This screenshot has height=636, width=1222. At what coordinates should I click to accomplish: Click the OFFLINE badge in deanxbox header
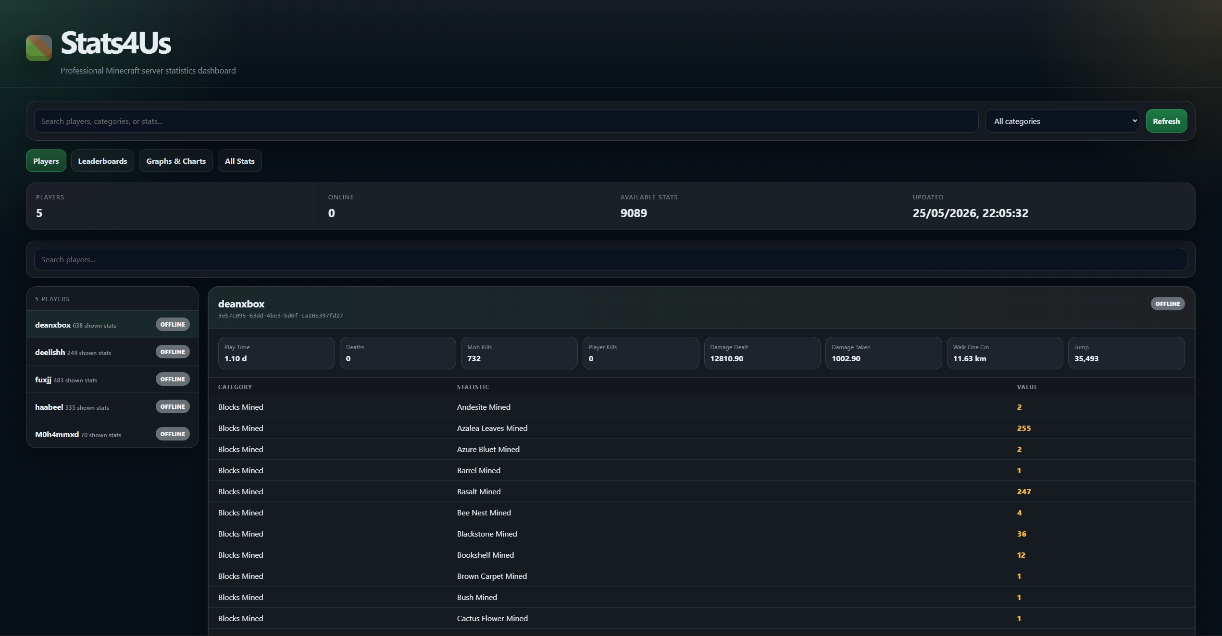[1167, 304]
